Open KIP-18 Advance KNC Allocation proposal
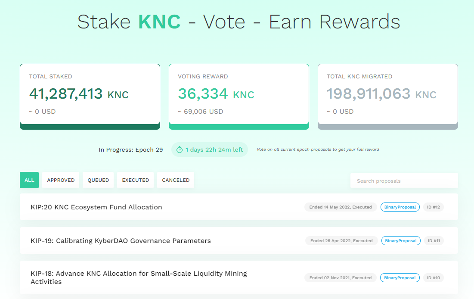 [x=139, y=277]
